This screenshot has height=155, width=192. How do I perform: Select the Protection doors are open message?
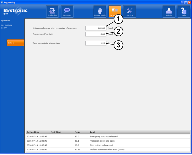coord(108,141)
